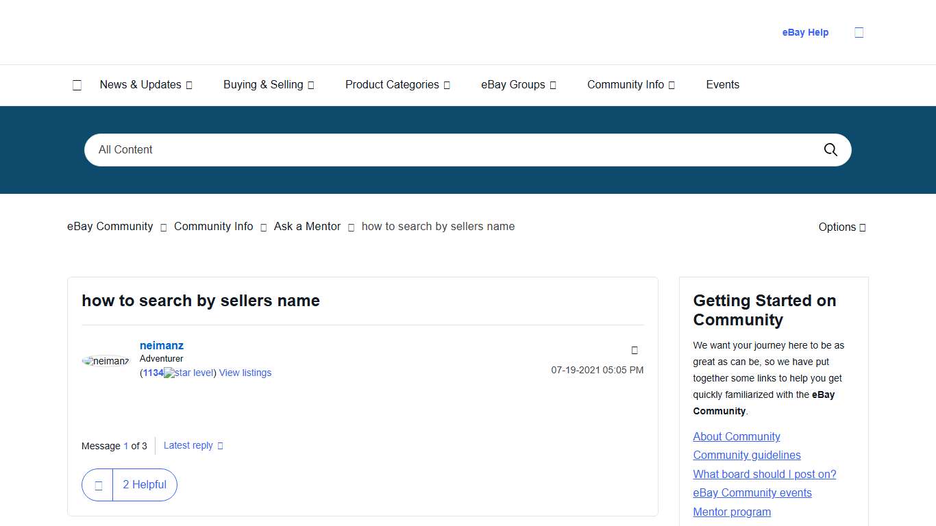Click the browse hamburger icon in the navigation bar
936x526 pixels.
point(77,85)
